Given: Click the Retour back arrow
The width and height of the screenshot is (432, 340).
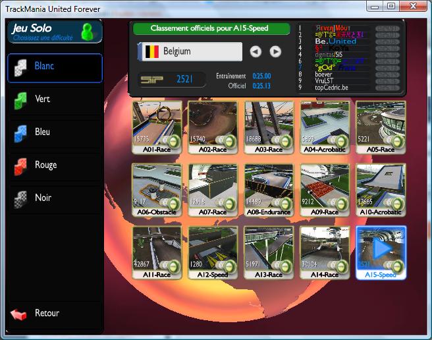Looking at the screenshot, I should click(20, 314).
